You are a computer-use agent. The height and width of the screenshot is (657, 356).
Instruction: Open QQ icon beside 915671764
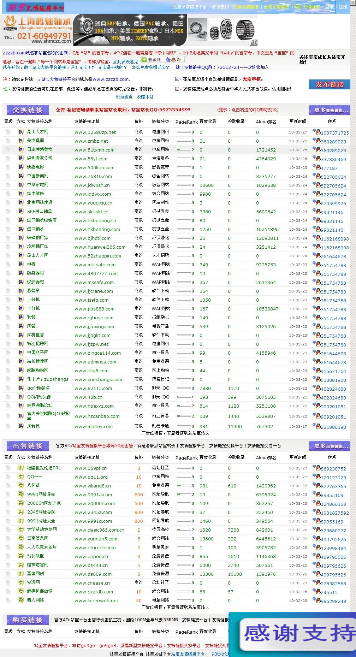click(316, 370)
